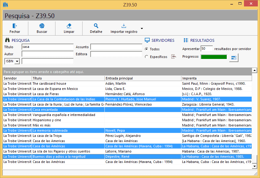Click the arrow icon next to Específicos
260x178 pixels.
174,57
